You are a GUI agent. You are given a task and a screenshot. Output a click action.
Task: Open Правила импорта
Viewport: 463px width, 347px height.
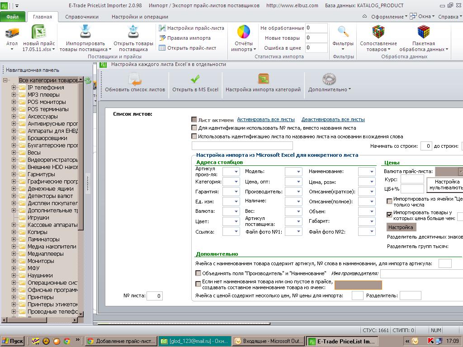185,38
